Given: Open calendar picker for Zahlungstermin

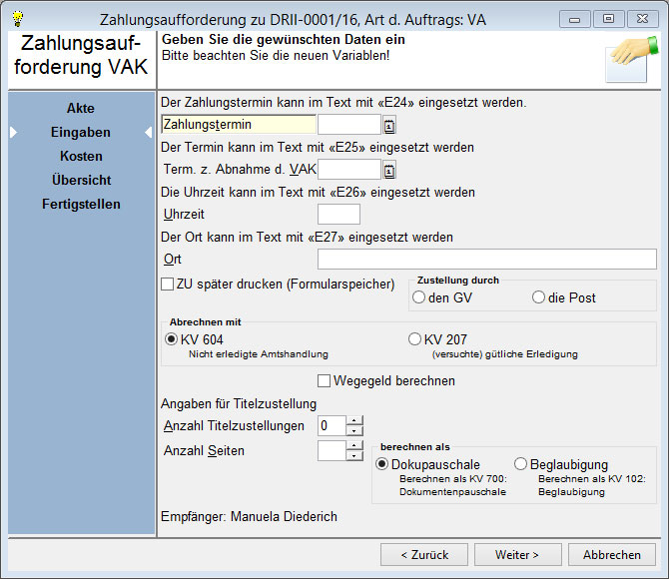Looking at the screenshot, I should (389, 125).
